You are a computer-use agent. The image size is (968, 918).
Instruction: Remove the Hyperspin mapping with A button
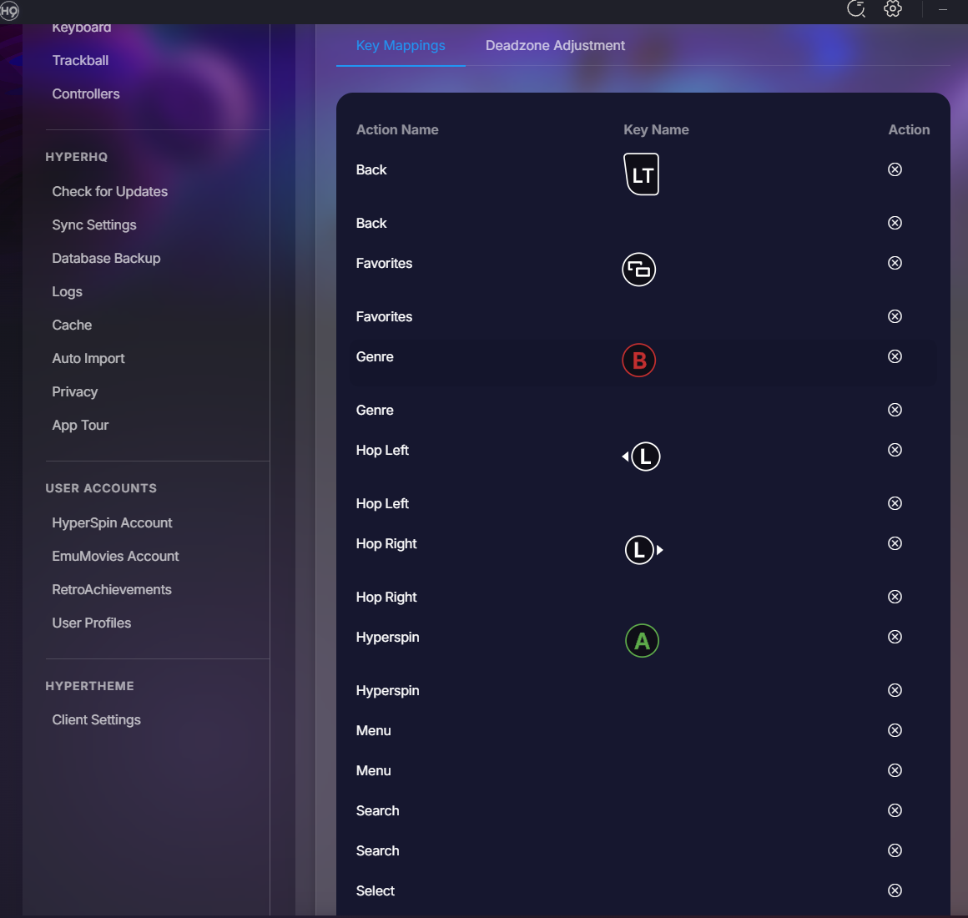pos(895,637)
